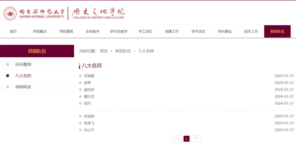The height and width of the screenshot is (145, 296).
Task: Open the 周齐 teacher entry
Action: pos(87,103)
